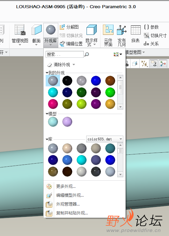
Task: Select the brown sphere in 我的外观
Action: click(110, 81)
